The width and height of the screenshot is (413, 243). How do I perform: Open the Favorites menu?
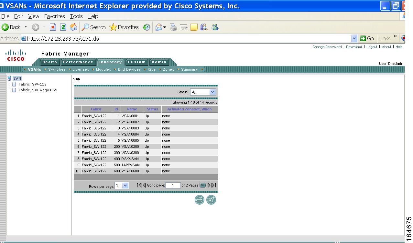click(55, 16)
